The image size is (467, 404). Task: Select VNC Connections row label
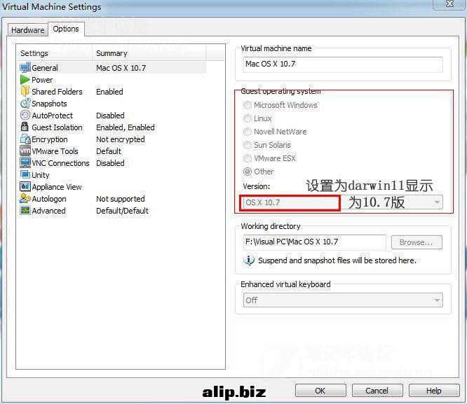(60, 163)
